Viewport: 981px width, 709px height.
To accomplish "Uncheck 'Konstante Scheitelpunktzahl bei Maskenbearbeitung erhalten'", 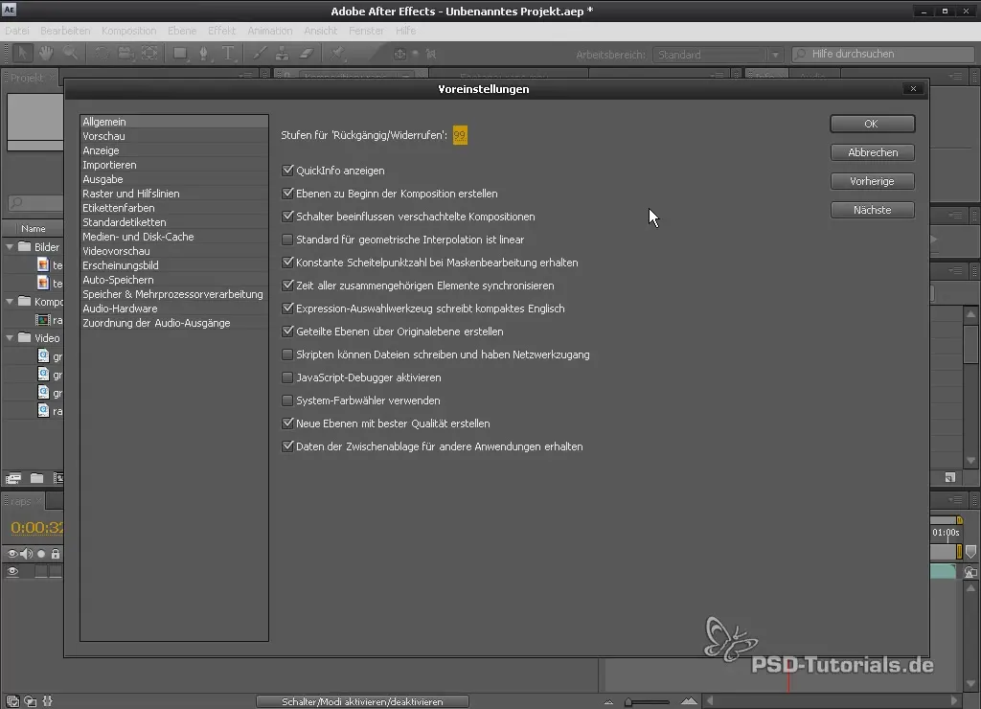I will (287, 263).
